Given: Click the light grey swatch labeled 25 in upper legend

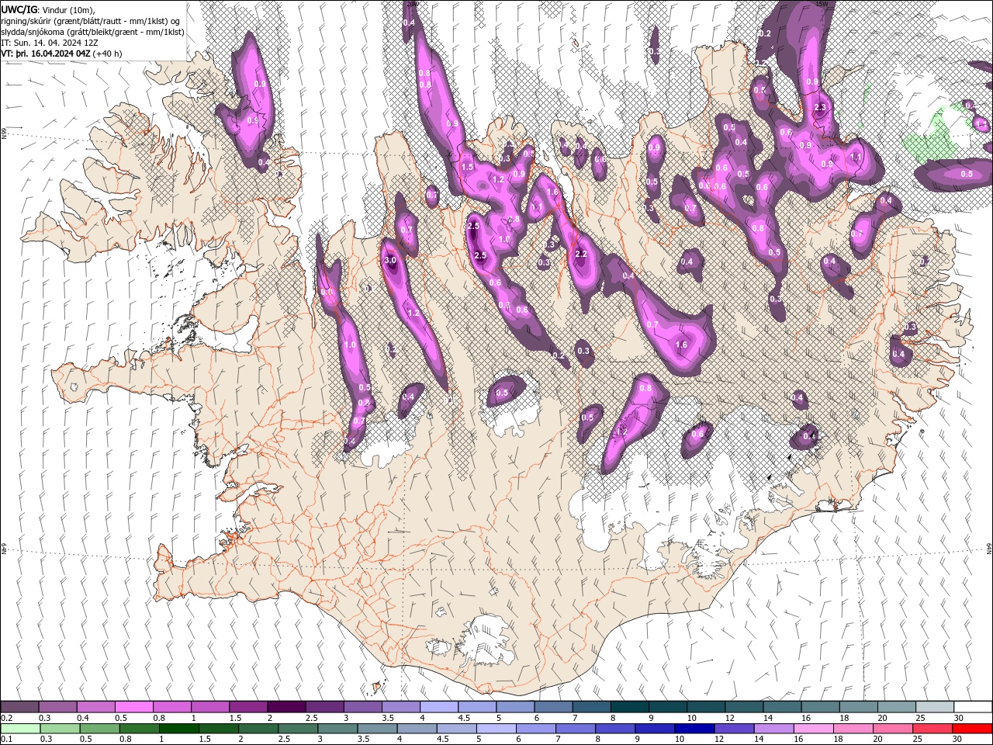Looking at the screenshot, I should [x=935, y=707].
